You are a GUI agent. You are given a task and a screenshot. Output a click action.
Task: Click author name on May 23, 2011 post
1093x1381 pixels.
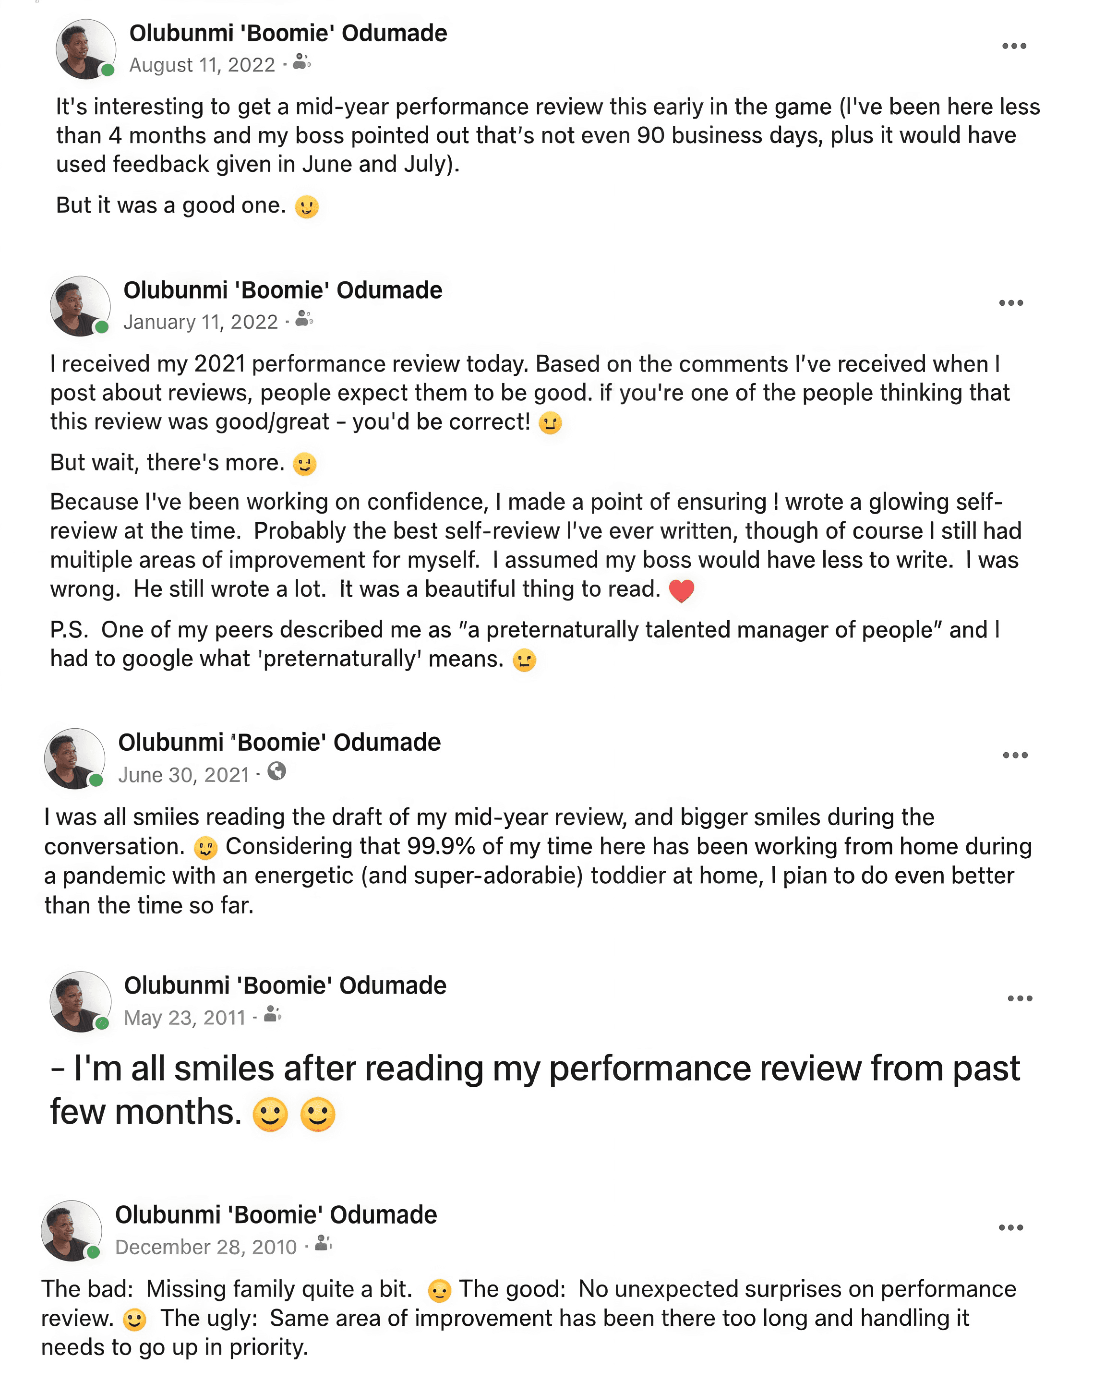point(285,985)
